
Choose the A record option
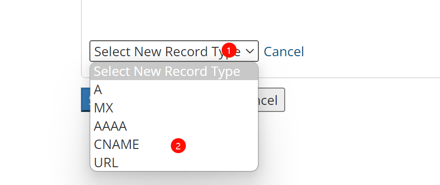click(x=174, y=90)
